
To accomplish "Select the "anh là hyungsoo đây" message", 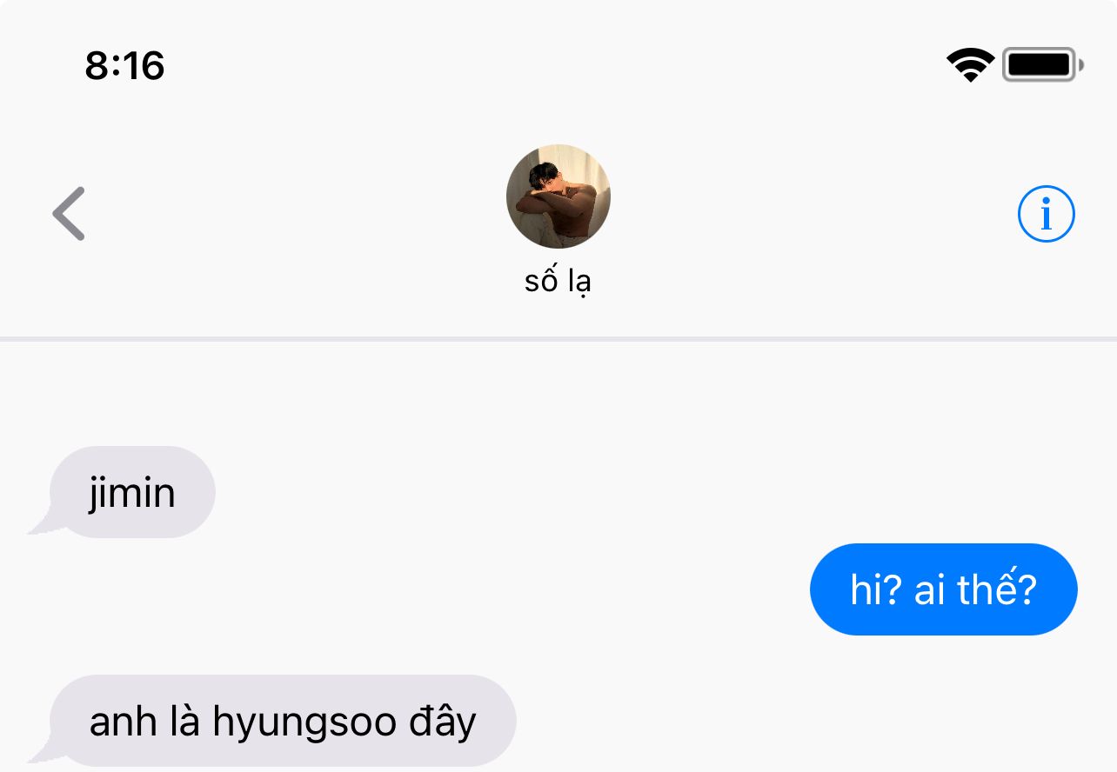I will point(283,721).
